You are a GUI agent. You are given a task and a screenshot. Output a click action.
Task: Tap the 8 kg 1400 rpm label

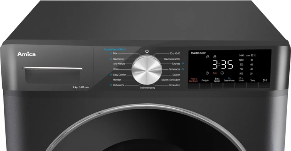pos(81,87)
